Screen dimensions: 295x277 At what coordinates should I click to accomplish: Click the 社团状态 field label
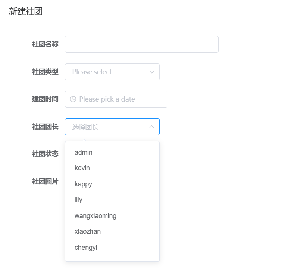[x=45, y=154]
